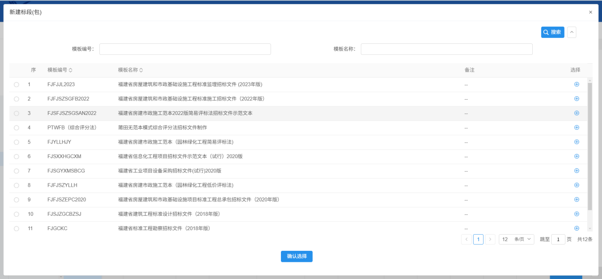Select radio button for row 1 FJFJJL2023
602x279 pixels.
coord(17,85)
